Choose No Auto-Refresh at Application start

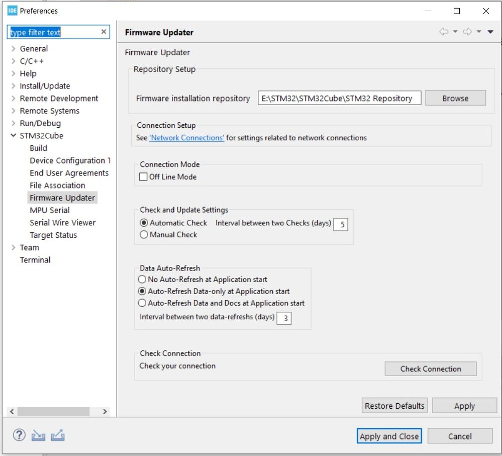(x=142, y=279)
